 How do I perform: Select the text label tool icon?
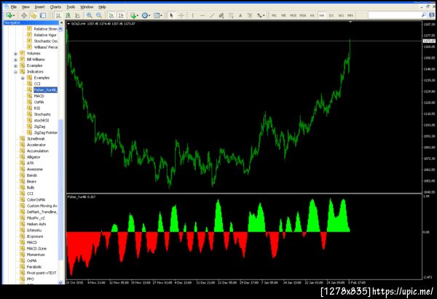point(250,15)
